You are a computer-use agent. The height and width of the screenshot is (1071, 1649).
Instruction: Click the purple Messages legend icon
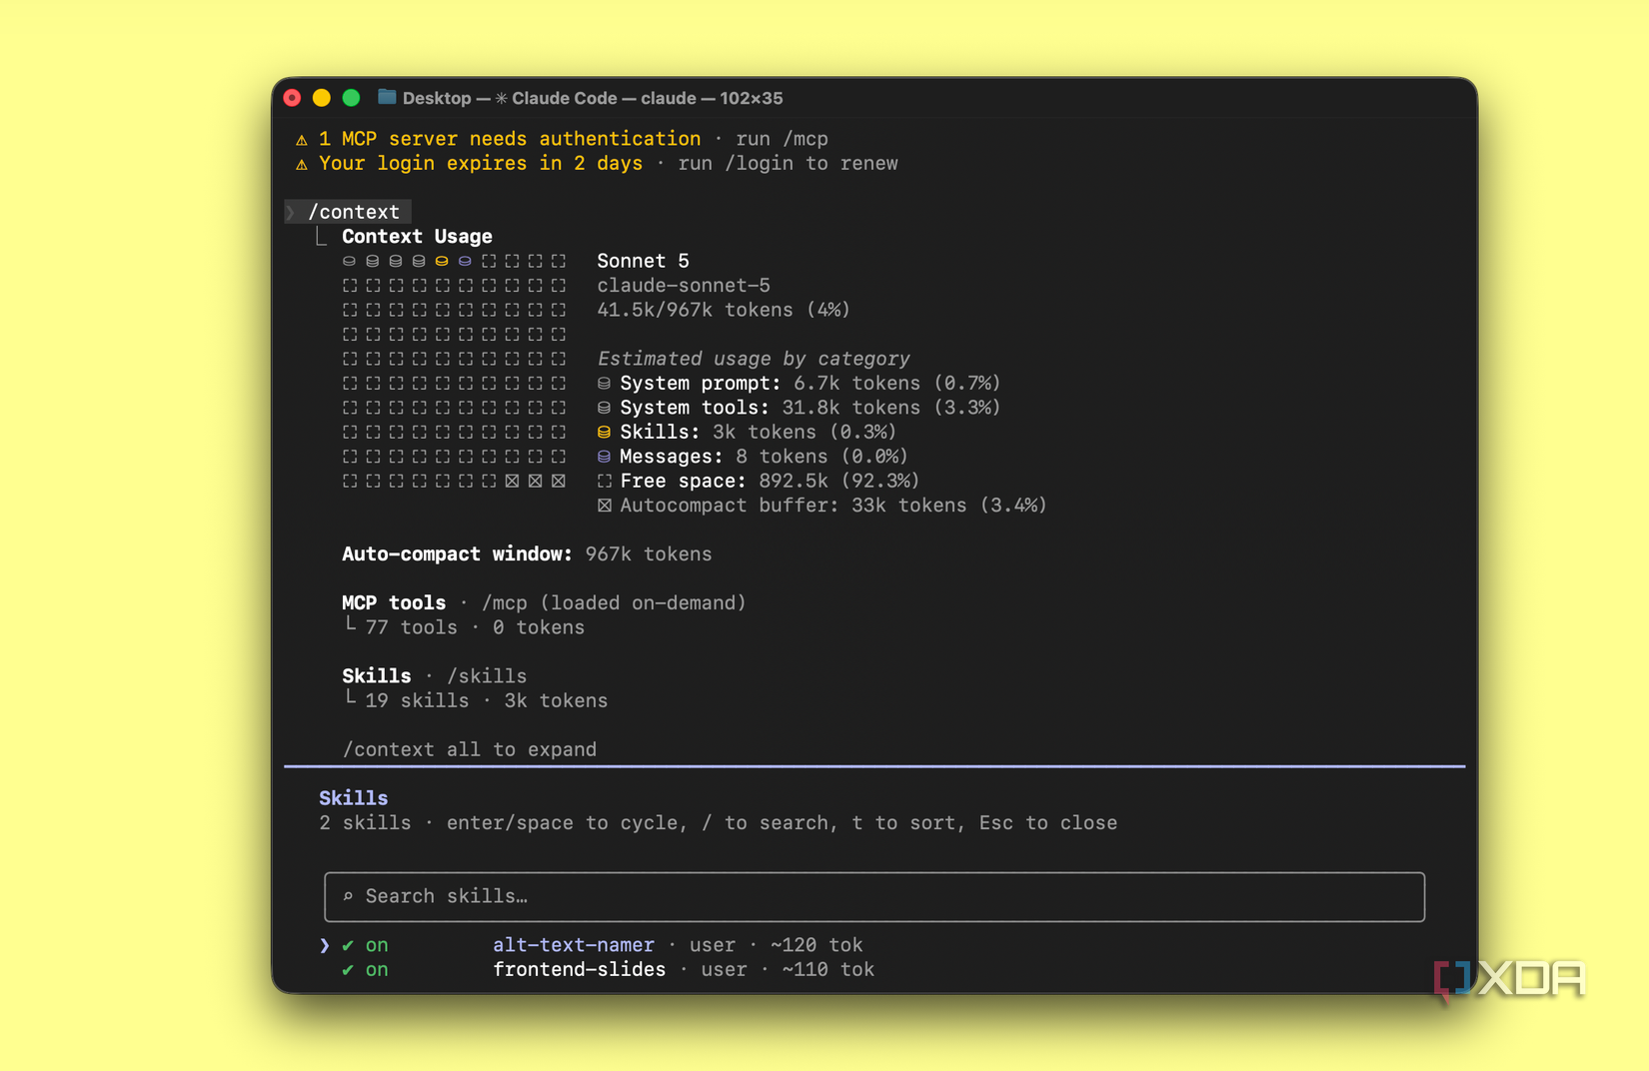[604, 457]
